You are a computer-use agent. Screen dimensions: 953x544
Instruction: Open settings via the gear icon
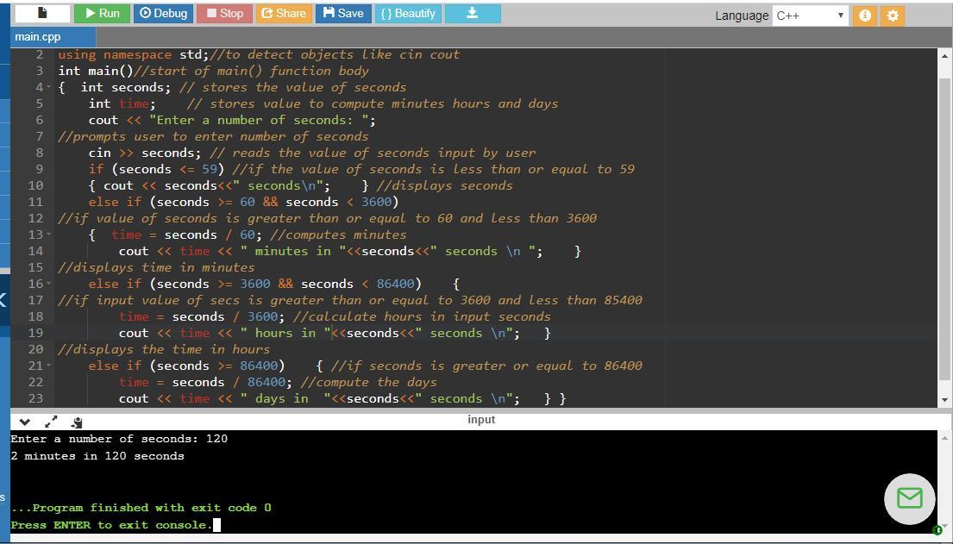pyautogui.click(x=893, y=16)
